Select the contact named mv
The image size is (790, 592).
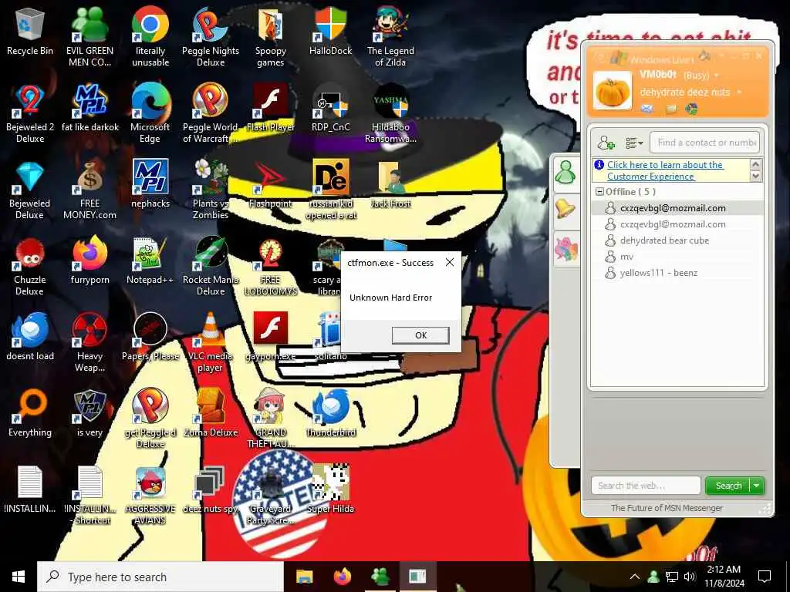677,257
